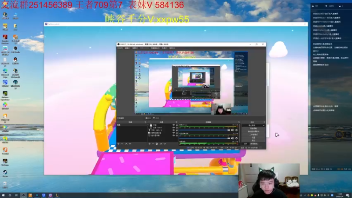Move scene down with the arrow icon
The height and width of the screenshot is (198, 352).
pos(130,144)
